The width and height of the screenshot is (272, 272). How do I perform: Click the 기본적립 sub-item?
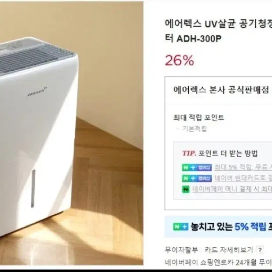[x=194, y=129]
